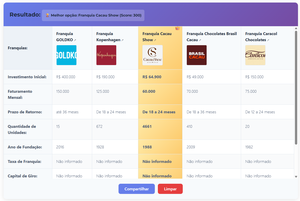The image size is (300, 201).
Task: Click the crown icon above Cacau Show
Action: coord(177,28)
